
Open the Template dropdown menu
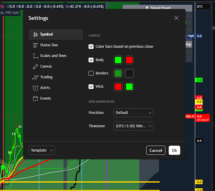pos(42,151)
